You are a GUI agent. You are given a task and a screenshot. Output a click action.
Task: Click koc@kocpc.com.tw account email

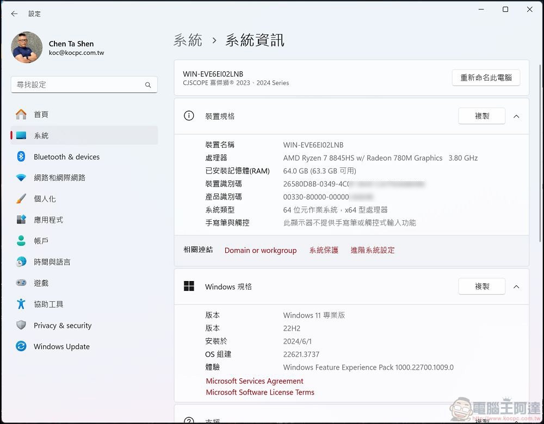point(76,53)
